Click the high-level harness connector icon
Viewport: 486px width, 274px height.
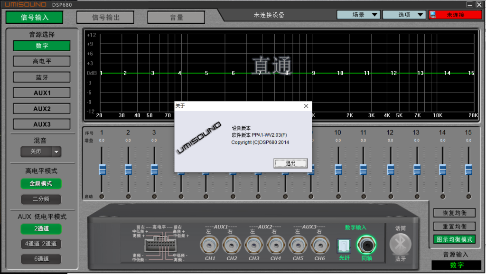point(160,244)
